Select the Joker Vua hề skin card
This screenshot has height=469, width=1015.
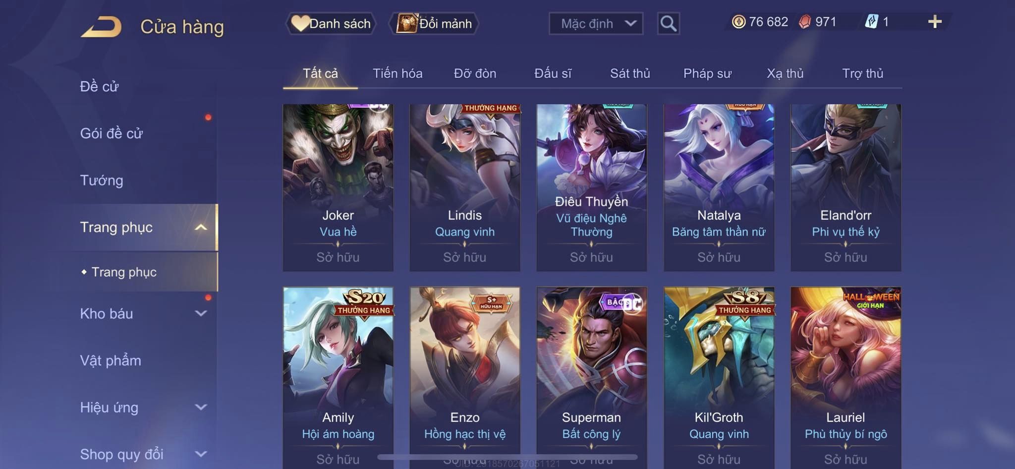[338, 187]
